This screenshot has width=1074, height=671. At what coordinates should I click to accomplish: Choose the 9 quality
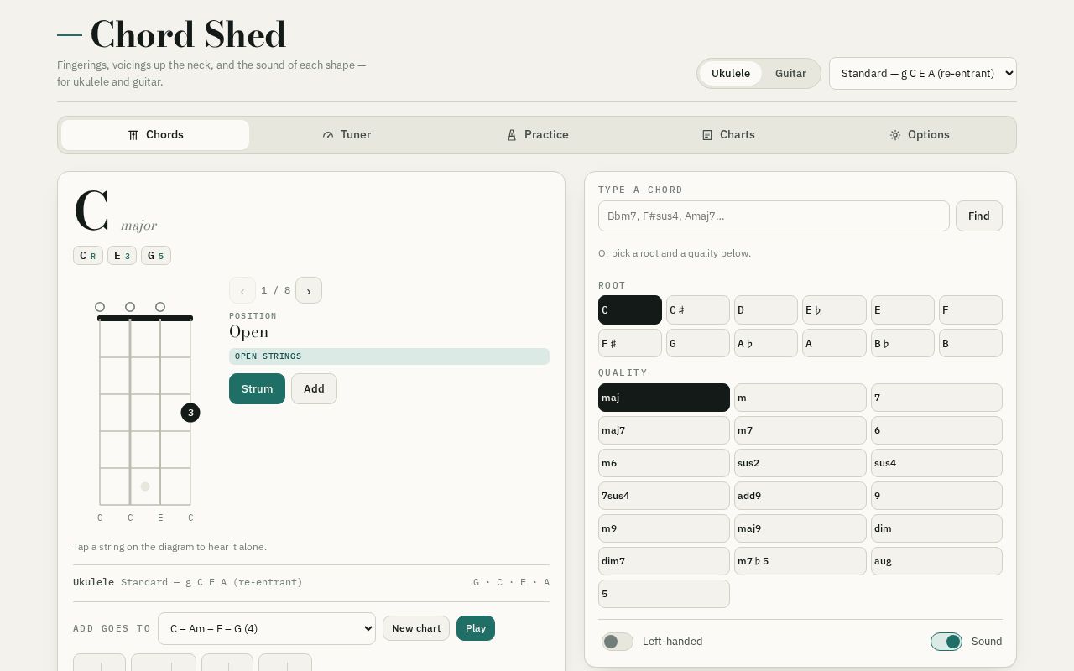click(x=936, y=496)
